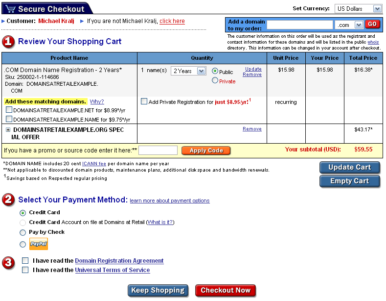
Task: Choose the Pay by Check radio button
Action: coord(23,232)
